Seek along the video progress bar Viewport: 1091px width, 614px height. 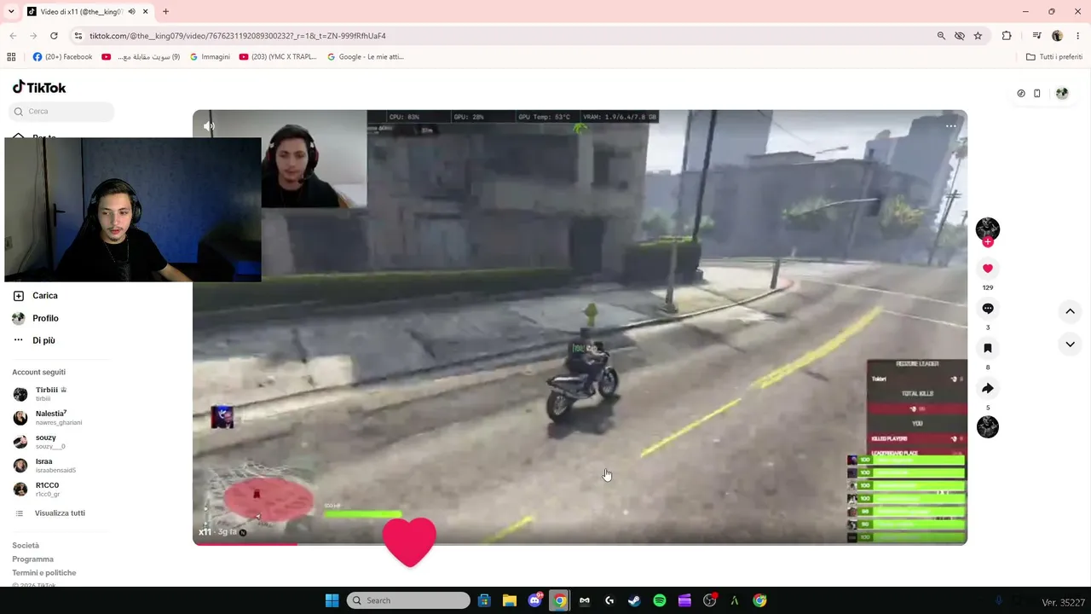point(580,543)
